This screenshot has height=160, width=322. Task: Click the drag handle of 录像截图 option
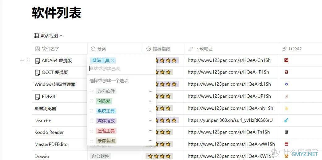tap(92, 141)
